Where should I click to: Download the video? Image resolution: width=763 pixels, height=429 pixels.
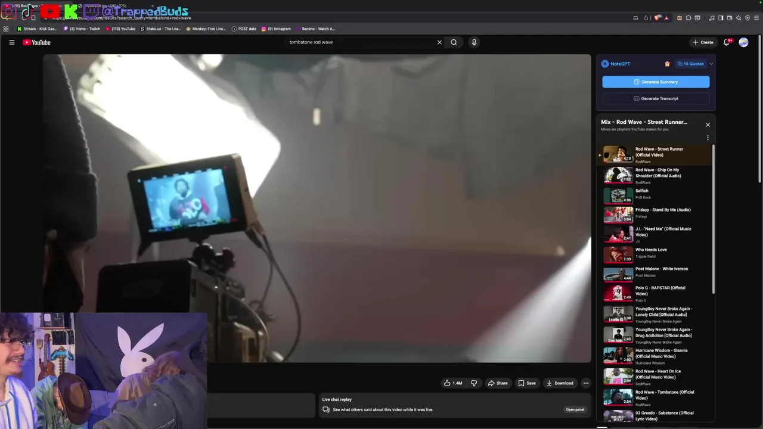point(560,383)
